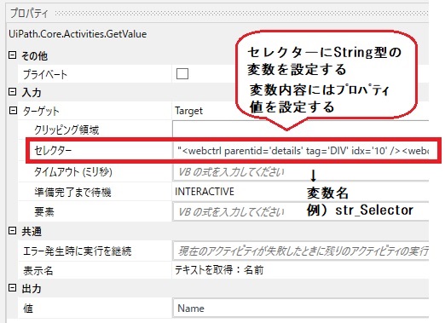445x323 pixels.
Task: Select the 値 property label
Action: (28, 309)
